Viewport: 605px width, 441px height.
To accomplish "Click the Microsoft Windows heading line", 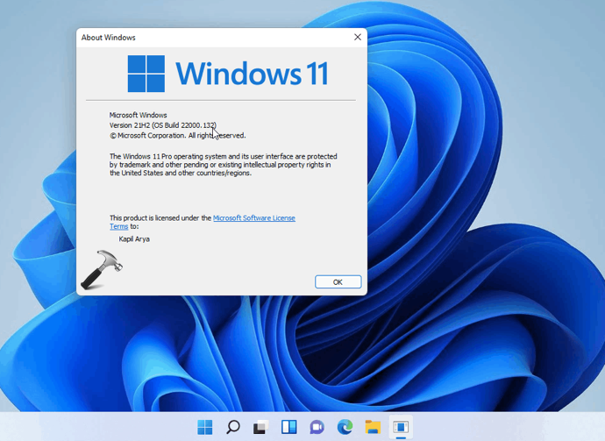I will point(138,115).
